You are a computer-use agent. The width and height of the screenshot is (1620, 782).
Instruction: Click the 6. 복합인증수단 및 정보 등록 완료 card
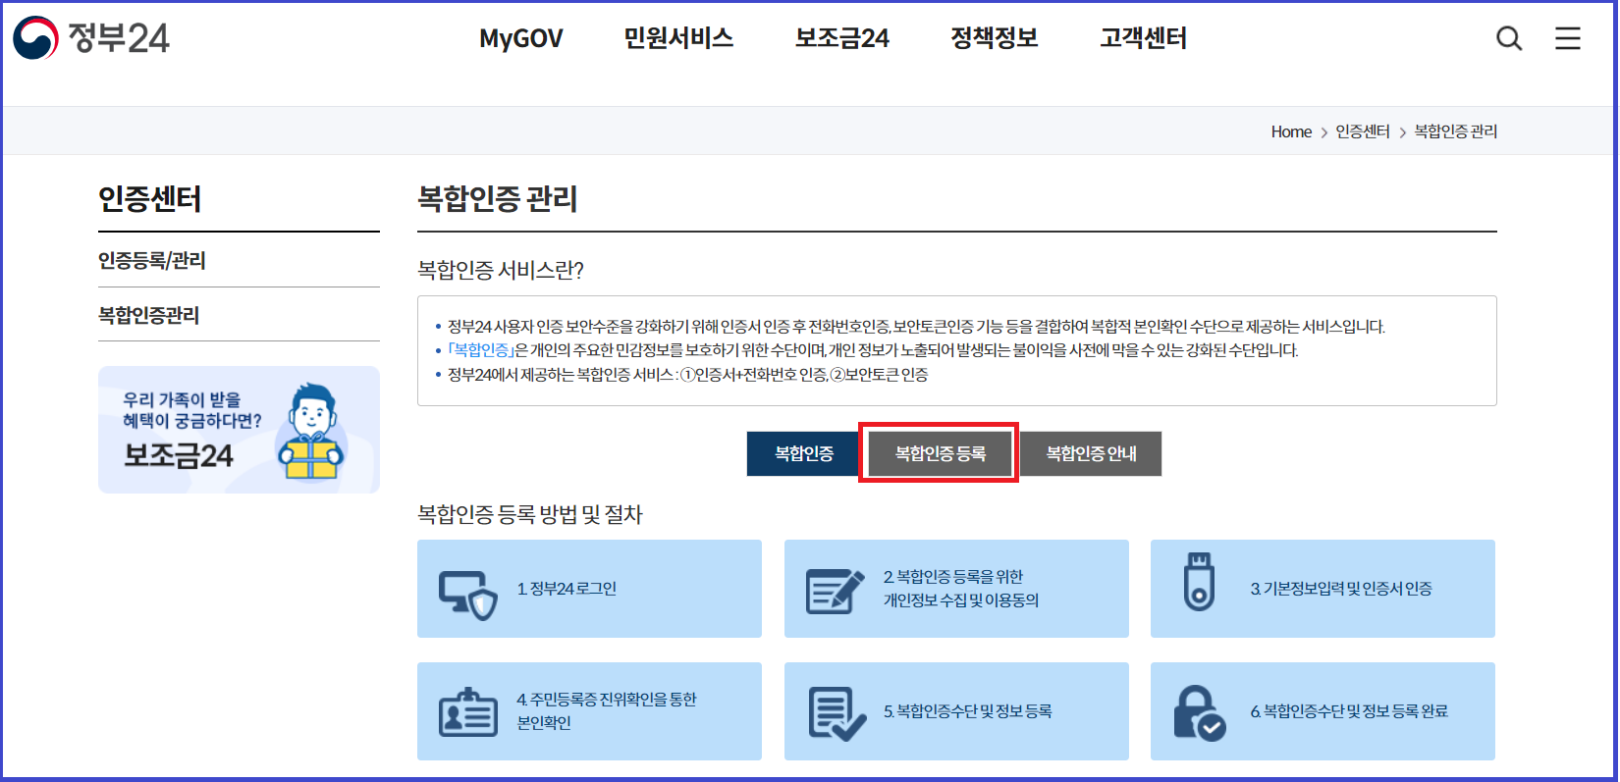point(1323,711)
